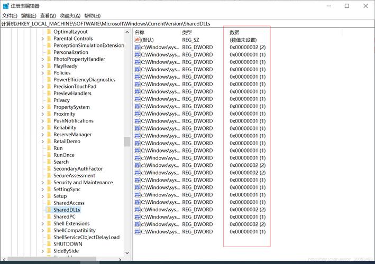Expand the SideBySide key

click(42, 251)
